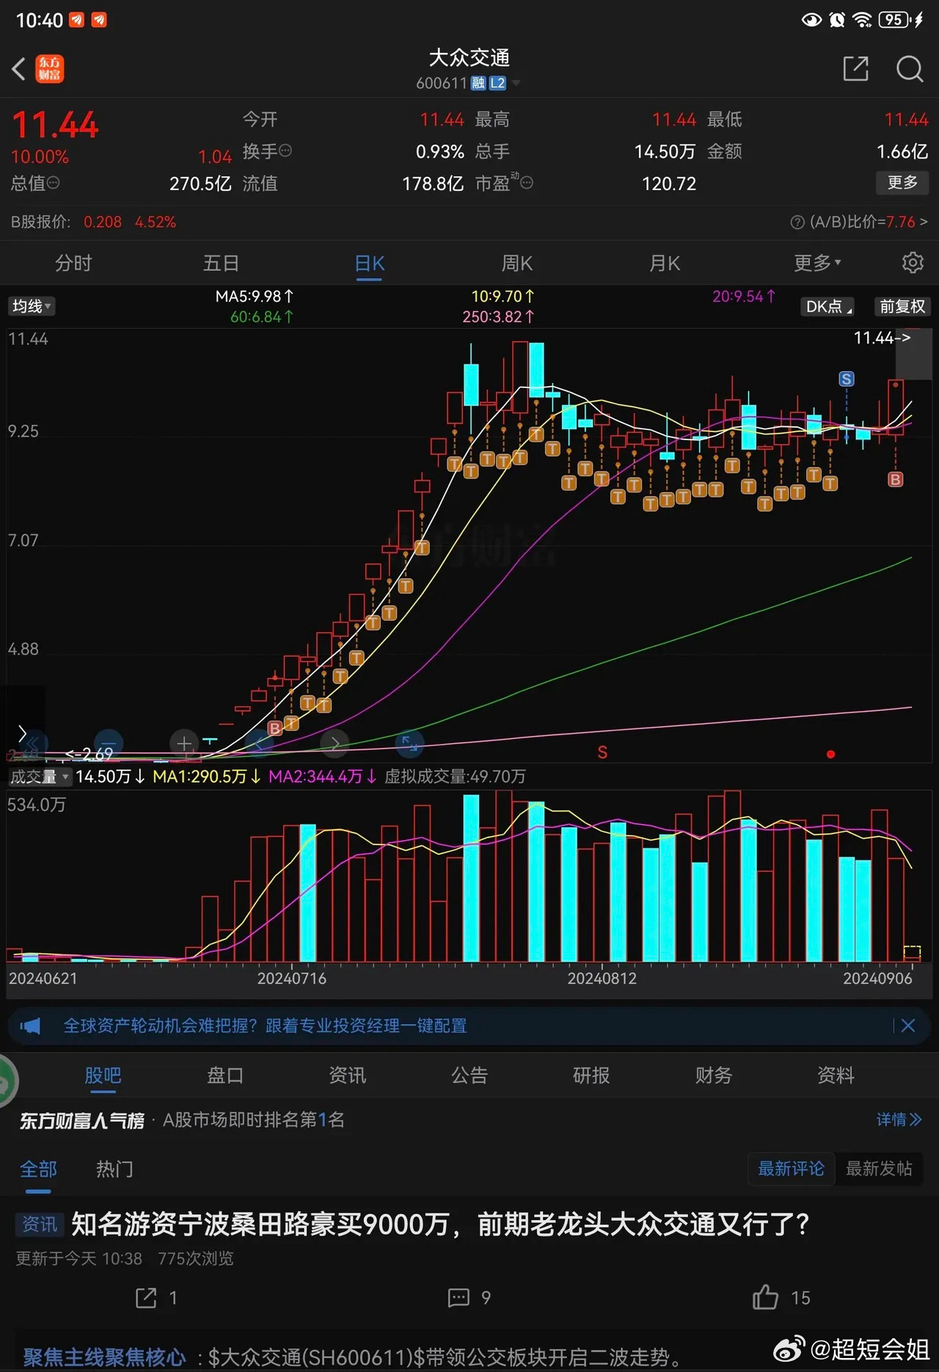
Task: Open 详情 popularity ranking link
Action: (x=898, y=1120)
